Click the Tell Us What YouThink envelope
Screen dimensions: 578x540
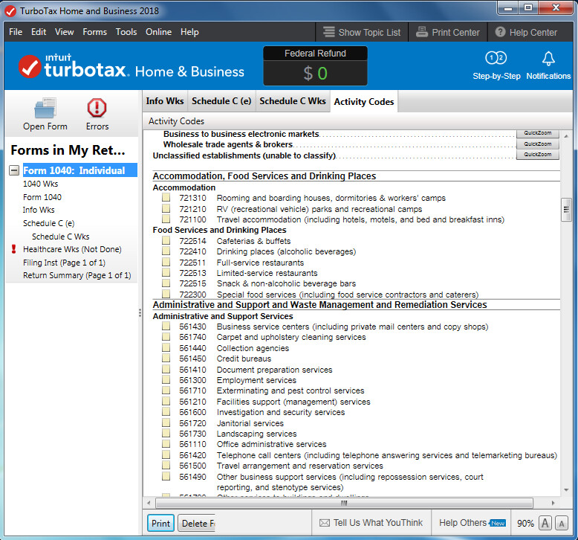325,523
